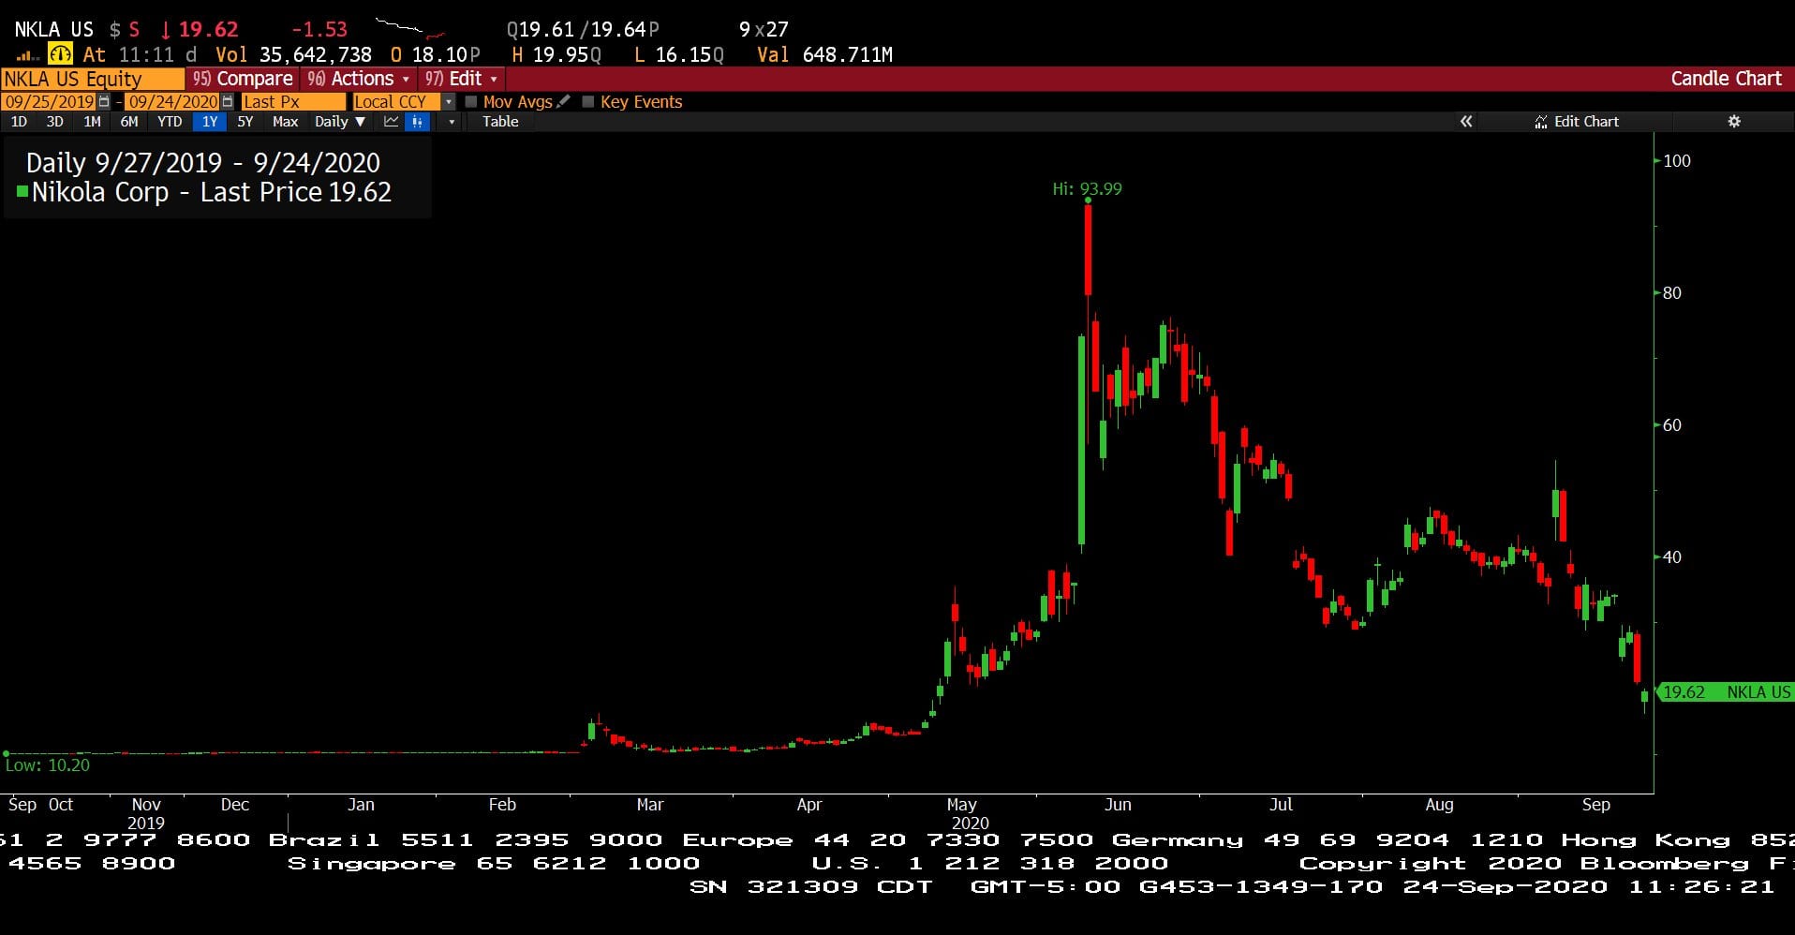This screenshot has height=935, width=1795.
Task: Select the 1M range tab
Action: point(92,122)
